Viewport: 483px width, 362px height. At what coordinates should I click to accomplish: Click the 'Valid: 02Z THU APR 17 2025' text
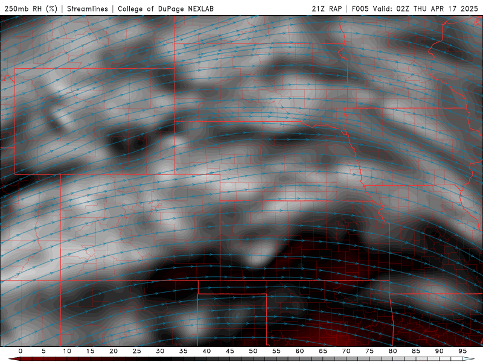(x=426, y=8)
